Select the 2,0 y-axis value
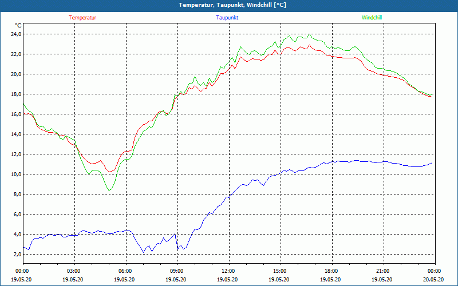The width and height of the screenshot is (458, 286). (x=17, y=254)
